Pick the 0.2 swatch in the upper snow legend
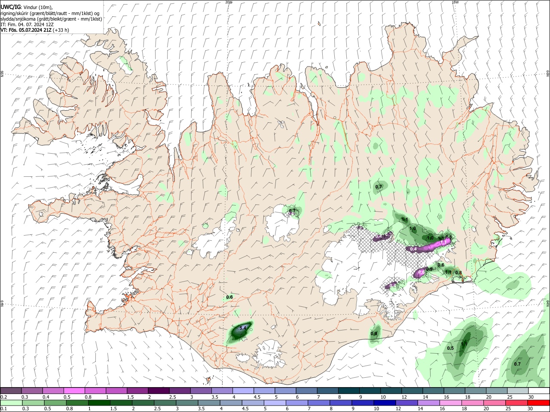Image resolution: width=550 pixels, height=412 pixels. (11, 391)
